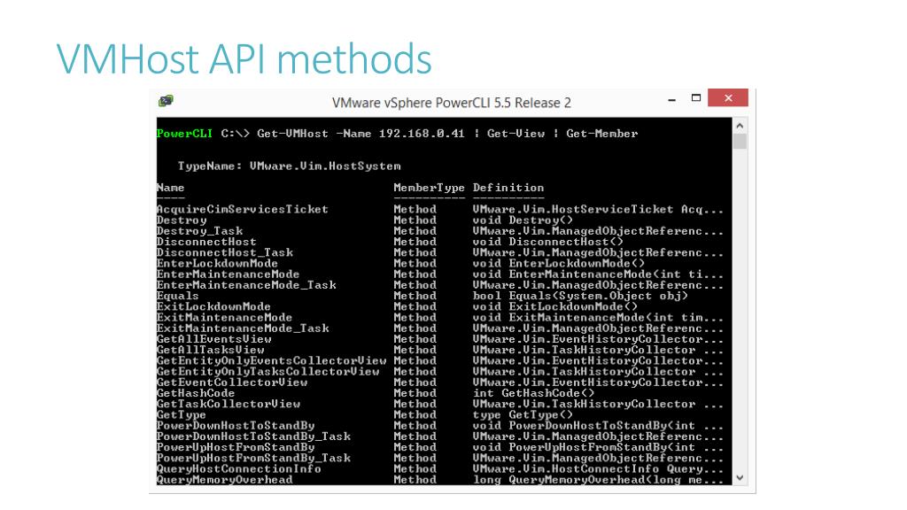Click the PowerCLI window icon in title bar

pos(166,101)
